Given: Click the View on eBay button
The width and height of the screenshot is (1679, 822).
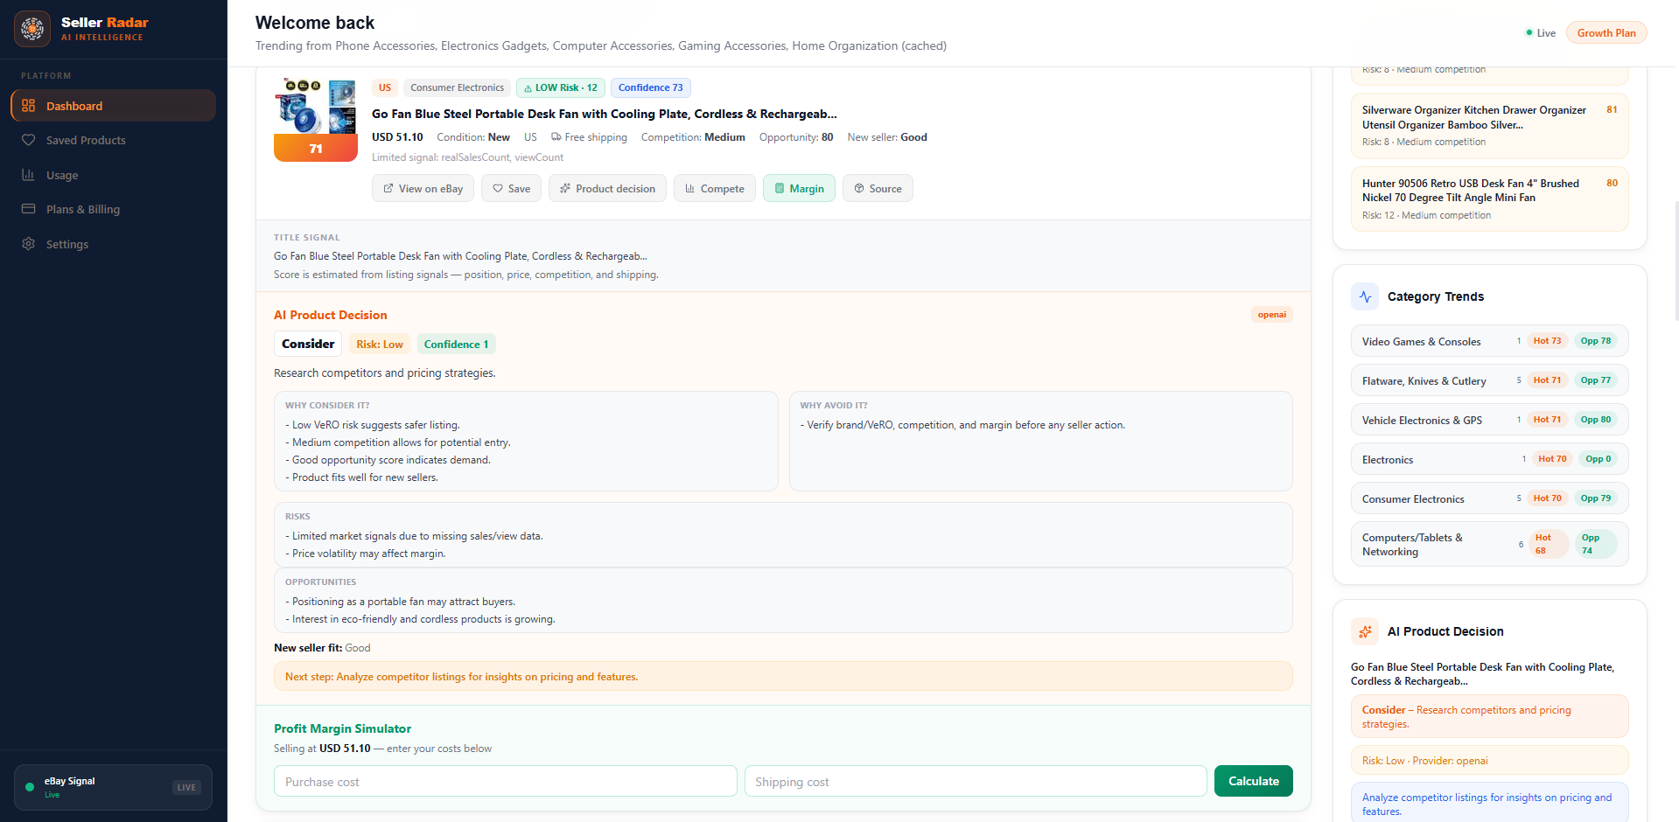Looking at the screenshot, I should coord(423,189).
